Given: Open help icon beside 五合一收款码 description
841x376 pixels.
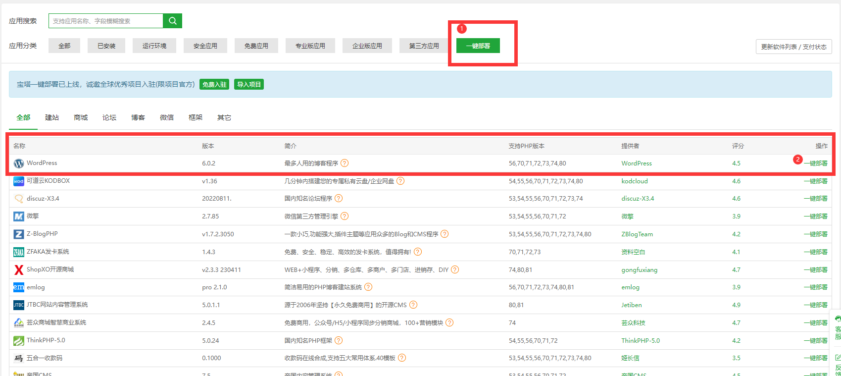Looking at the screenshot, I should click(402, 358).
